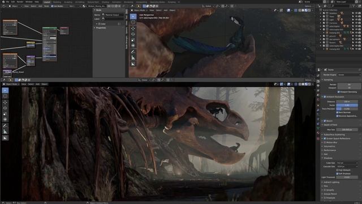Toggle the Soft Shadows checkbox
This screenshot has height=204, width=362.
[338, 174]
